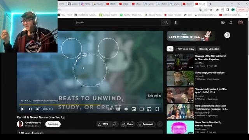249x140 pixels.
Task: Toggle the Chrome side panel
Action: [228, 10]
